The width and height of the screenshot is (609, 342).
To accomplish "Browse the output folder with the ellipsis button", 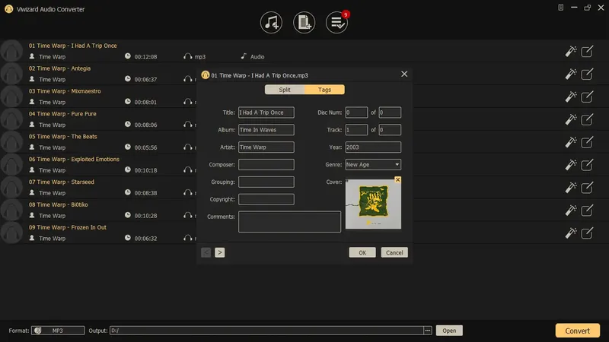I will point(428,331).
